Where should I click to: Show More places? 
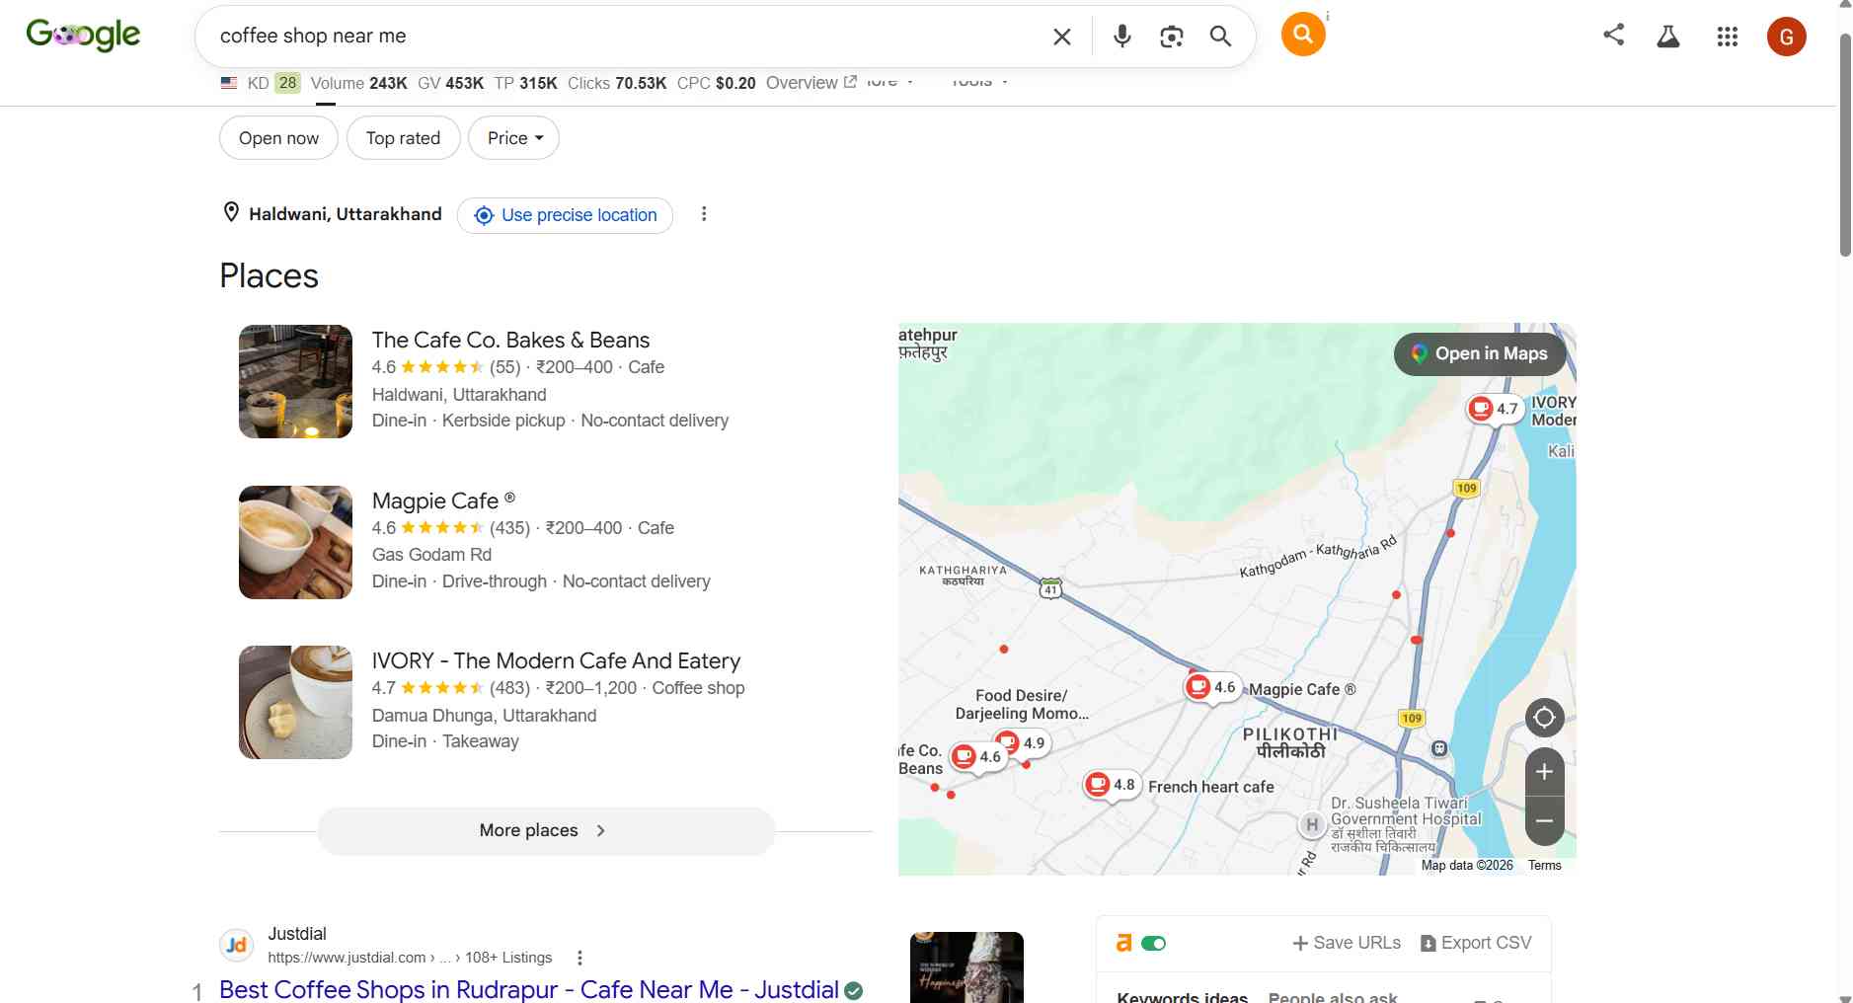pos(546,831)
